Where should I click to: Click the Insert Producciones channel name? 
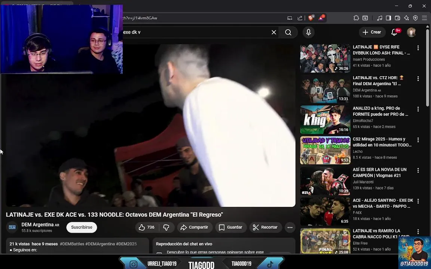[369, 59]
